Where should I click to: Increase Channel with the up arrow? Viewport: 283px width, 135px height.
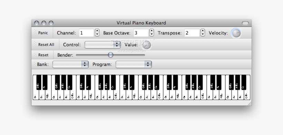pyautogui.click(x=97, y=31)
